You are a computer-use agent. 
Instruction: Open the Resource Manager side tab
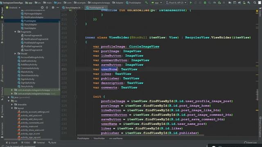(2, 33)
